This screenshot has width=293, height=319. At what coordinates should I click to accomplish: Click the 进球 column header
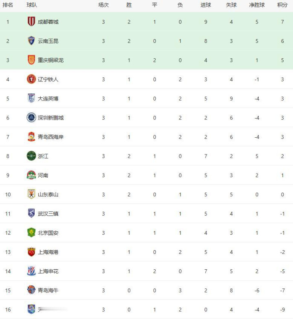pyautogui.click(x=206, y=5)
